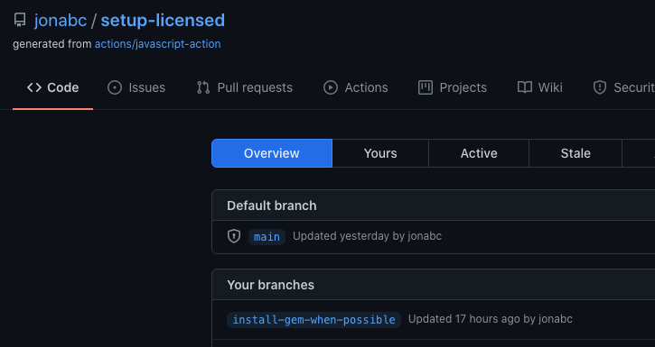
Task: Click 'Updated 17 hours ago by jonabc' text
Action: point(490,319)
